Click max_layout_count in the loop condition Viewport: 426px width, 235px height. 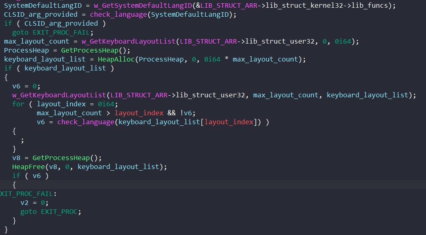pyautogui.click(x=69, y=113)
